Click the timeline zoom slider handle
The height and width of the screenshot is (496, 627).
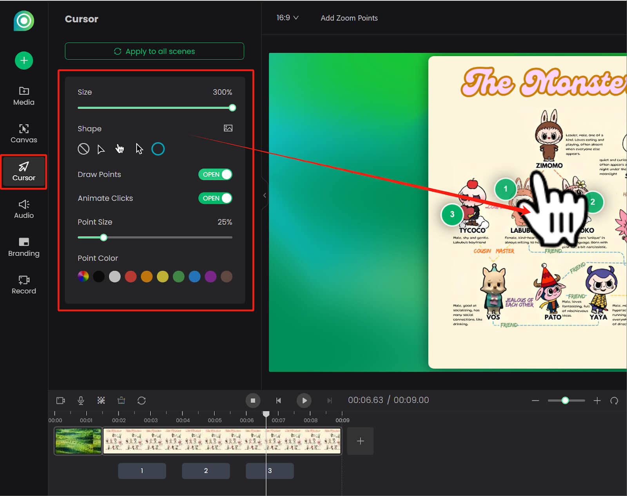tap(565, 400)
